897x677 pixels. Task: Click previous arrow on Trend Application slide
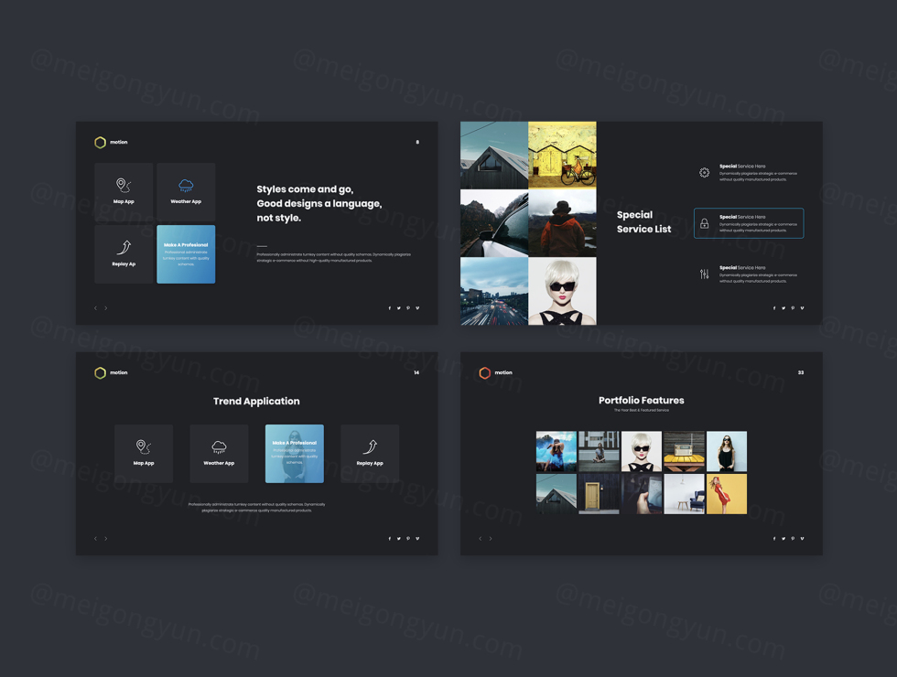pos(95,539)
